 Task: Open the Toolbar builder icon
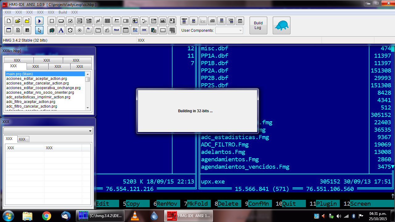pos(212,21)
